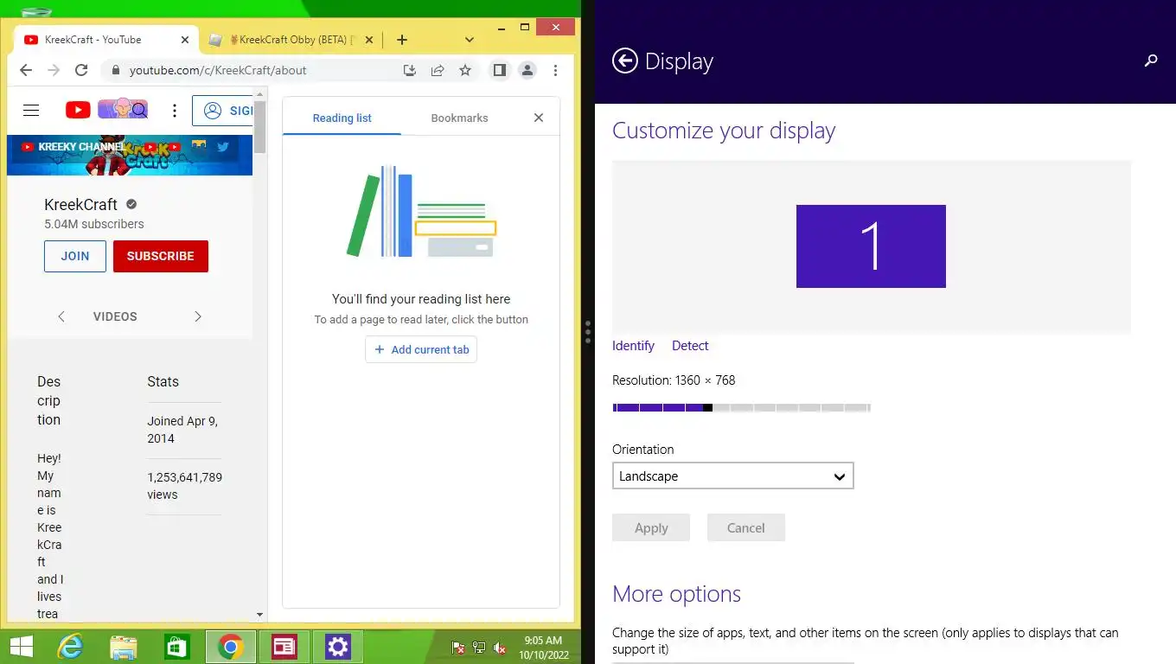The height and width of the screenshot is (664, 1176).
Task: Open Action Center flag tray icon
Action: coord(458,647)
